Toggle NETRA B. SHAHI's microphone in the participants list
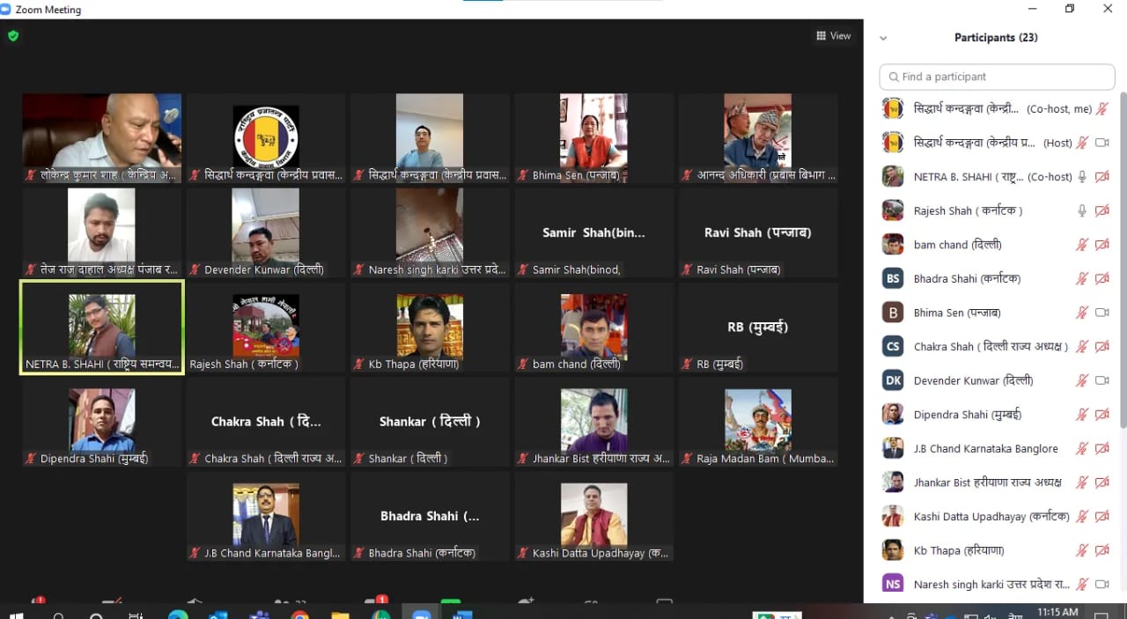This screenshot has height=619, width=1127. (1082, 177)
